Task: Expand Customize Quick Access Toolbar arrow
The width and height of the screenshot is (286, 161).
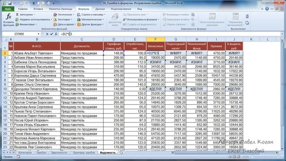Action: point(54,3)
